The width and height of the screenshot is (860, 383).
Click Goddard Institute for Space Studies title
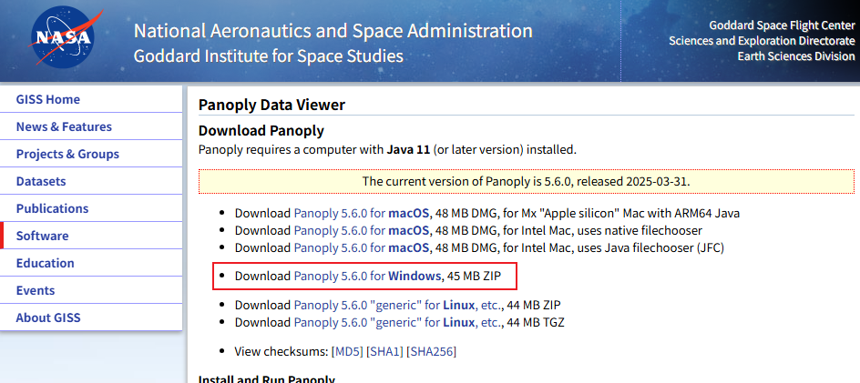[269, 55]
